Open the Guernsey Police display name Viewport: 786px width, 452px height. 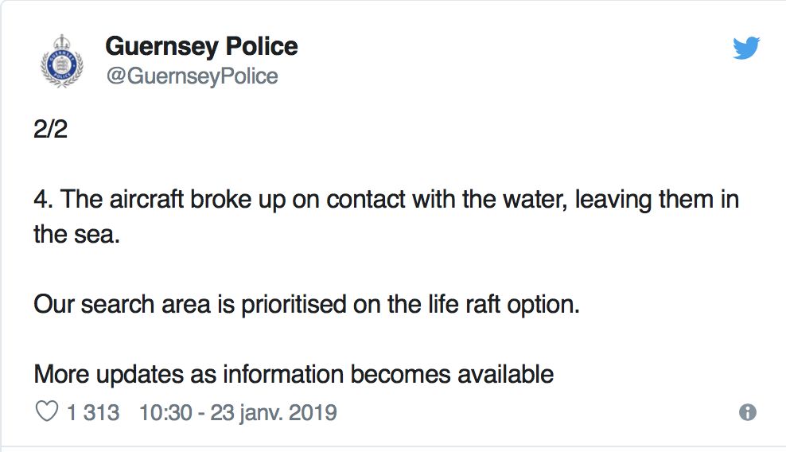[x=201, y=47]
